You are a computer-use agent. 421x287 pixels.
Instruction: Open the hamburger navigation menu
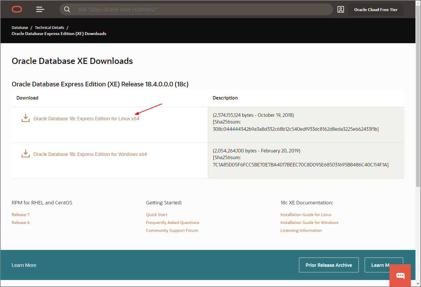tap(40, 10)
